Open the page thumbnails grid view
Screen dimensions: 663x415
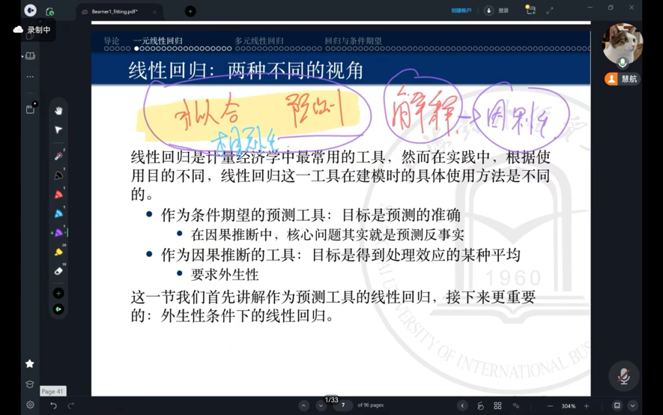click(x=497, y=406)
